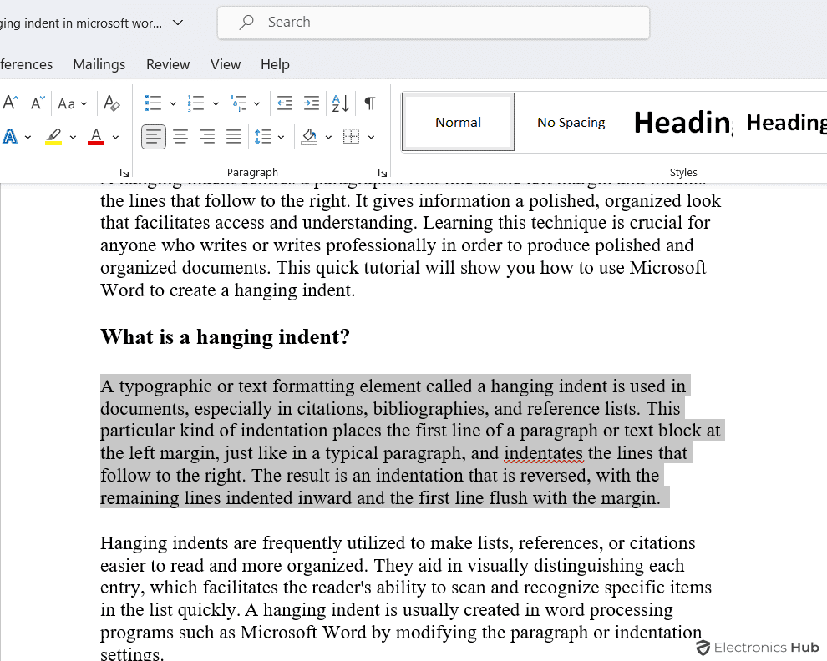Enable Justify text alignment

233,136
